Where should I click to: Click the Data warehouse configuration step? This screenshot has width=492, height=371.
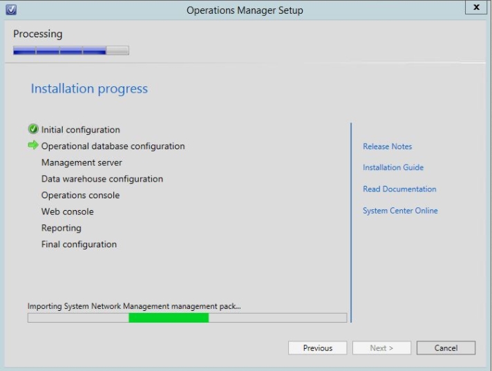pyautogui.click(x=102, y=179)
